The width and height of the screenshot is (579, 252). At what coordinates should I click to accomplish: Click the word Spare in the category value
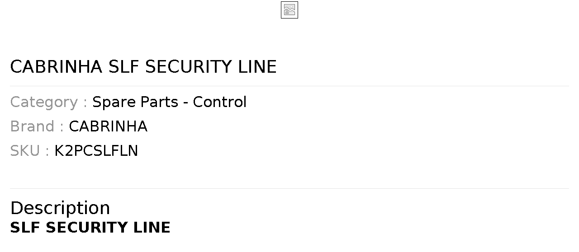click(114, 103)
